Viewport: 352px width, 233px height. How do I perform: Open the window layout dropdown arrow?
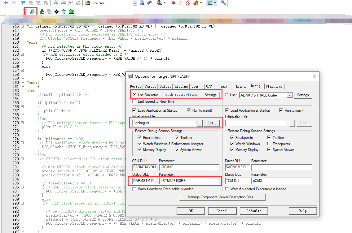tap(215, 3)
